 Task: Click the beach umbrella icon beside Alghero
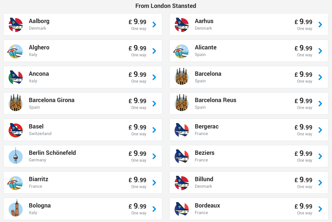[x=15, y=51]
